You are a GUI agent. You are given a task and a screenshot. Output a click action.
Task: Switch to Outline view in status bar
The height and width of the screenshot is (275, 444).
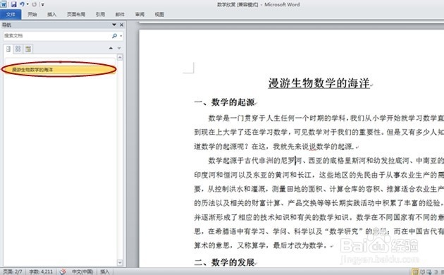436,271
